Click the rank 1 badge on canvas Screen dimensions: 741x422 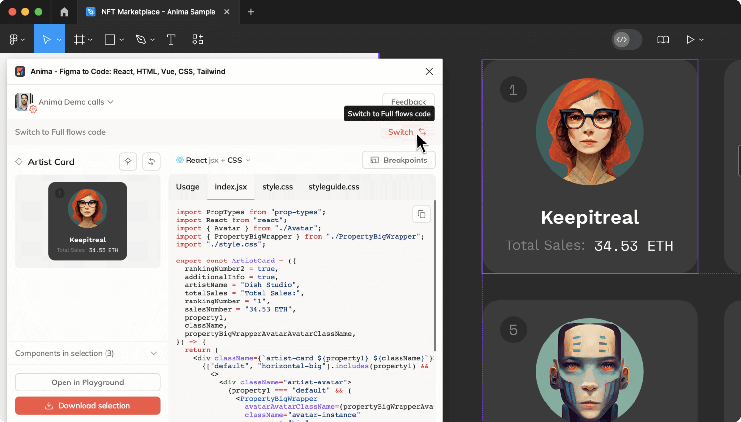513,89
